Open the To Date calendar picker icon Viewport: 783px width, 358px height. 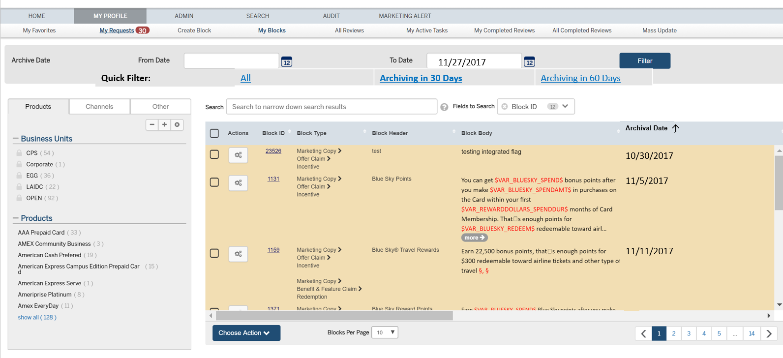tap(529, 62)
